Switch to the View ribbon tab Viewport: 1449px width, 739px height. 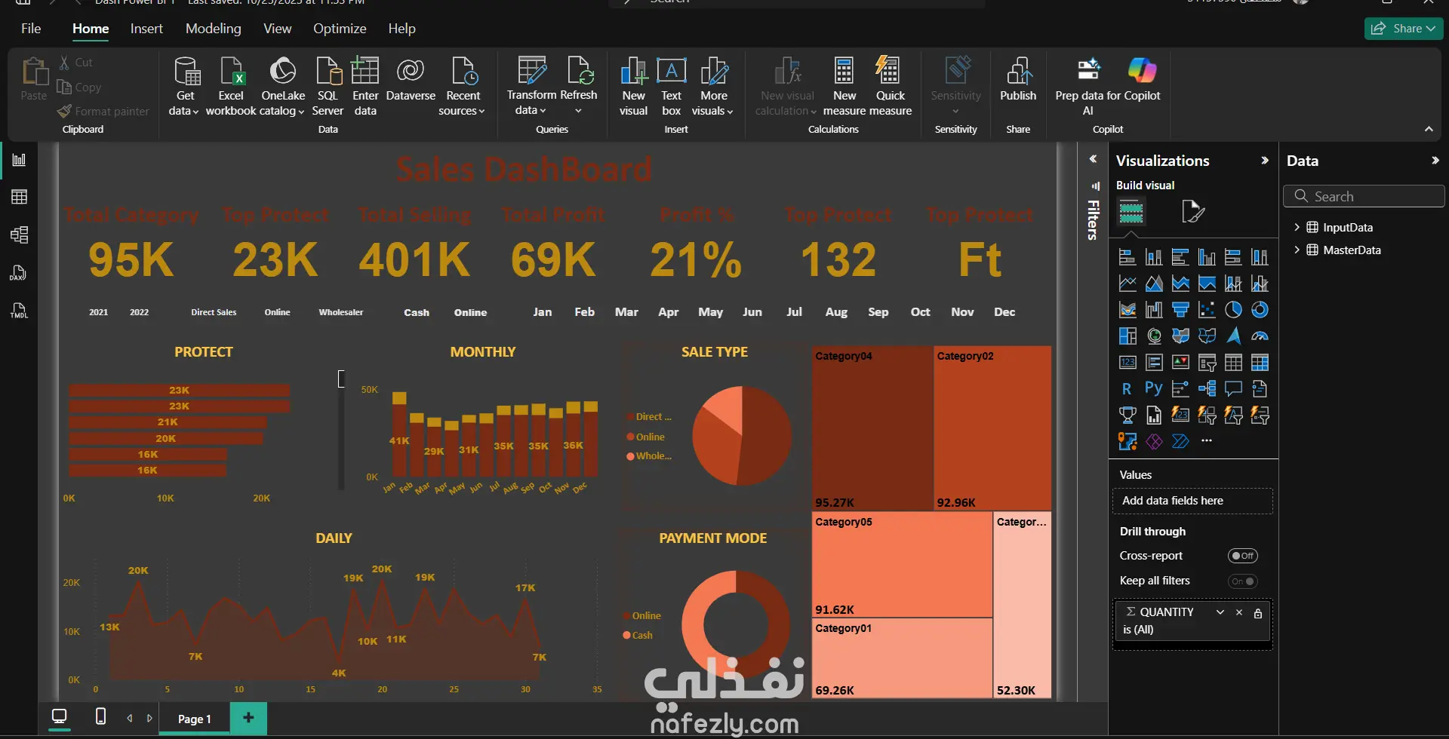click(277, 29)
